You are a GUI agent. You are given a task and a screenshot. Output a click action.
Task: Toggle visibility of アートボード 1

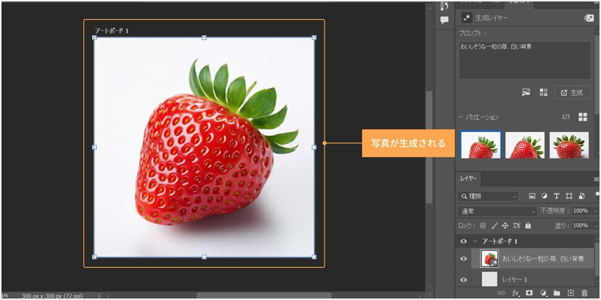[464, 242]
